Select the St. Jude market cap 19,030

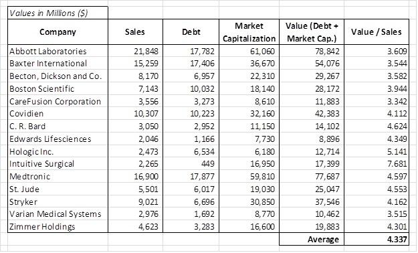point(249,189)
